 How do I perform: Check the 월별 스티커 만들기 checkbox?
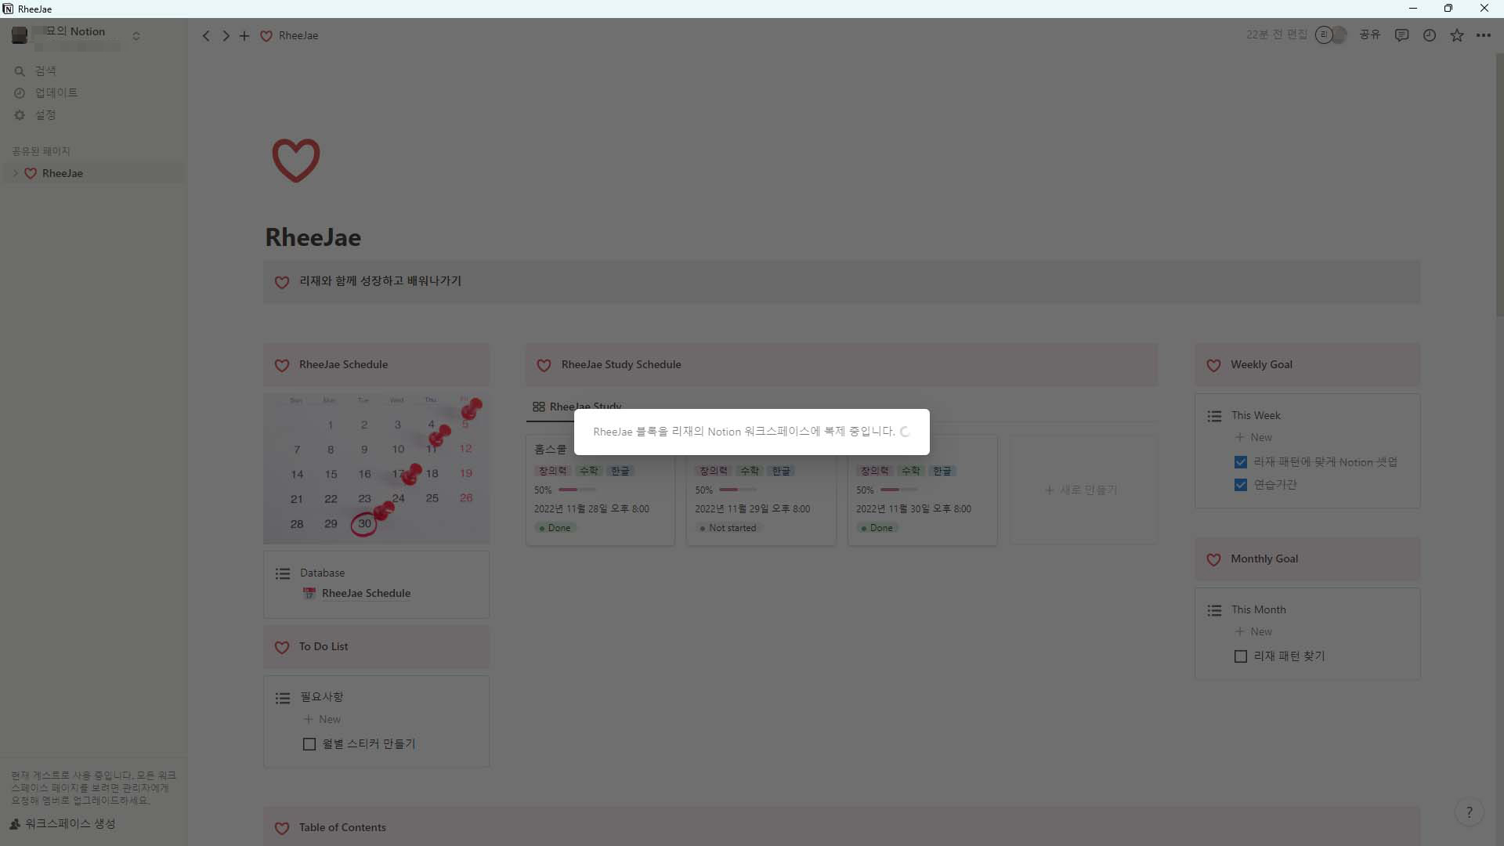(309, 744)
